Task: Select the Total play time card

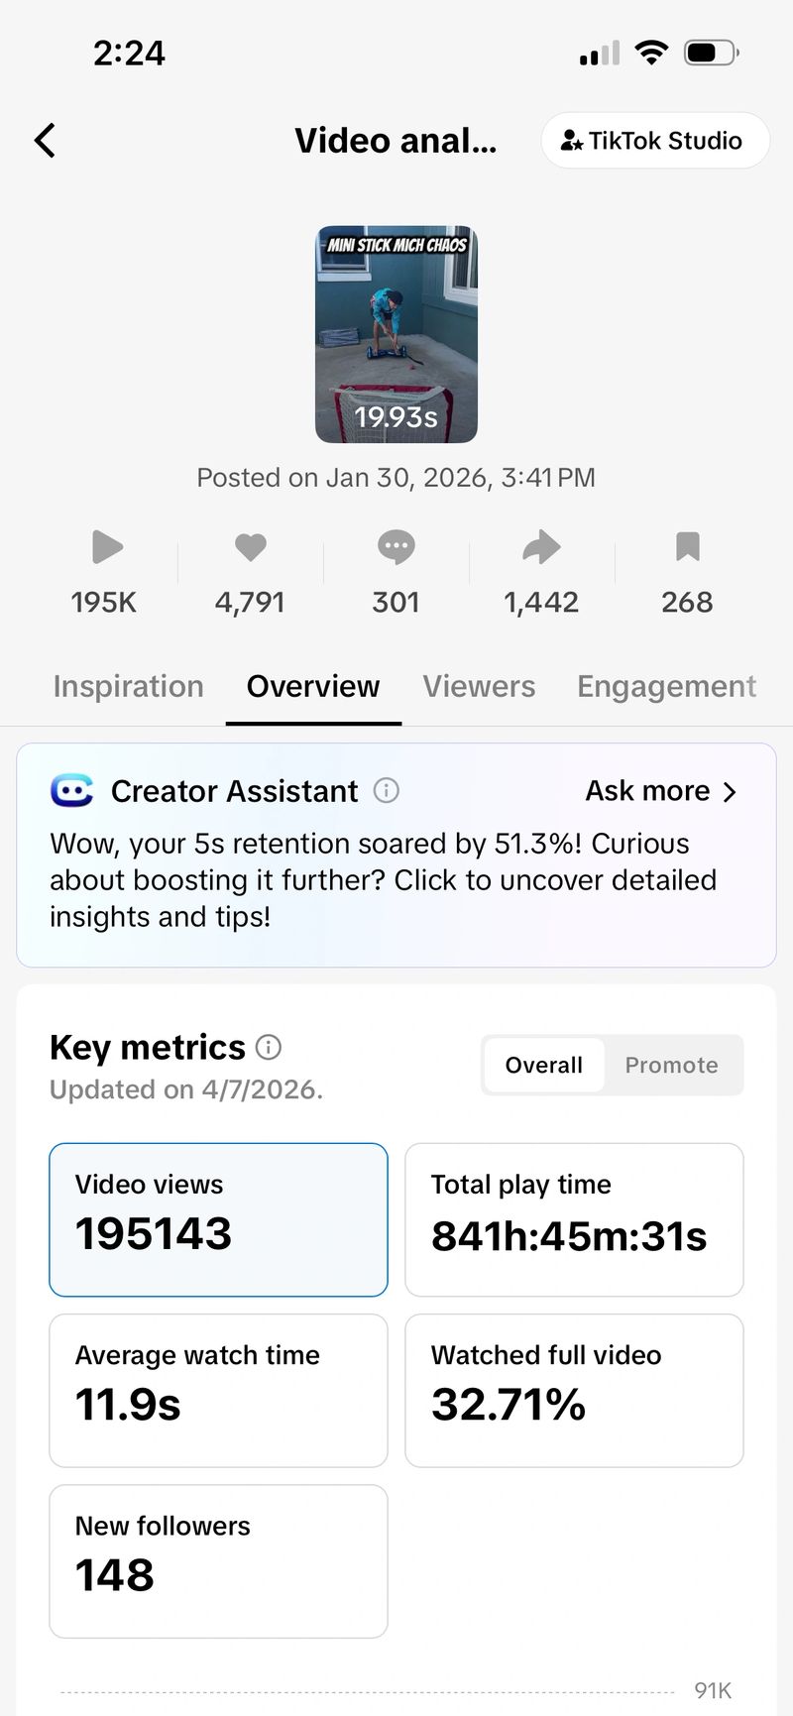Action: point(574,1219)
